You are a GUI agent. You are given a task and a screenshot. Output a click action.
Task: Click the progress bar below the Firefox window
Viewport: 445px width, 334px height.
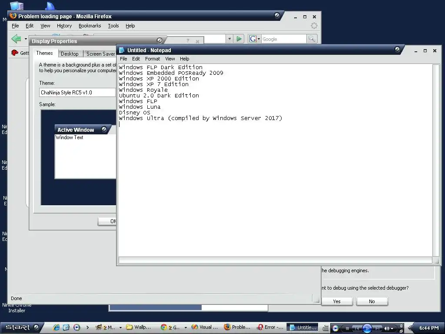tap(189, 307)
